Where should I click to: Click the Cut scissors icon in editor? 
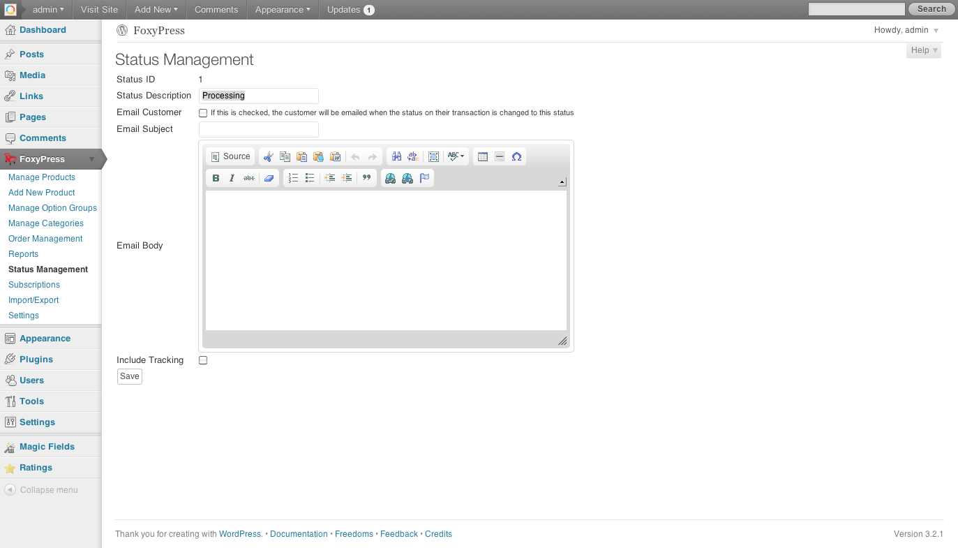tap(269, 157)
